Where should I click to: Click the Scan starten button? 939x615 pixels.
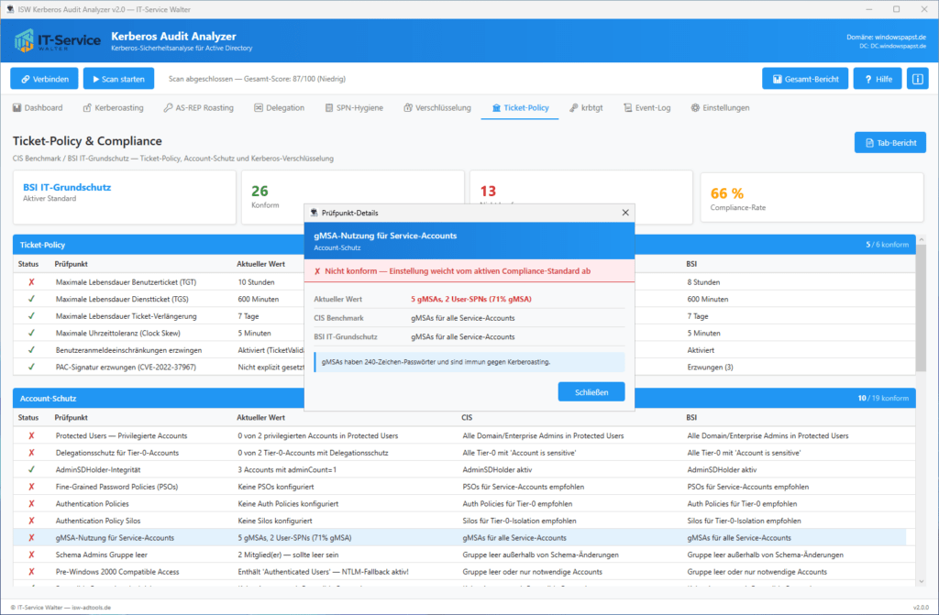click(118, 79)
